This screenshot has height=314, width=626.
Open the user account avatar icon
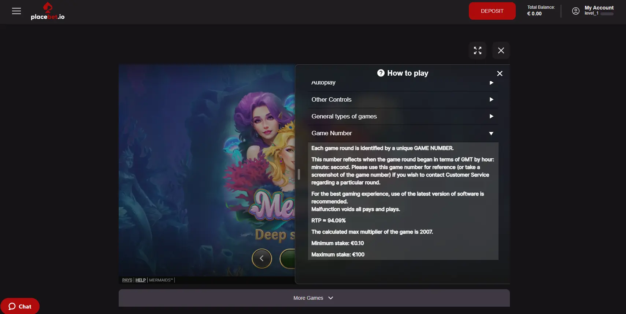coord(575,11)
